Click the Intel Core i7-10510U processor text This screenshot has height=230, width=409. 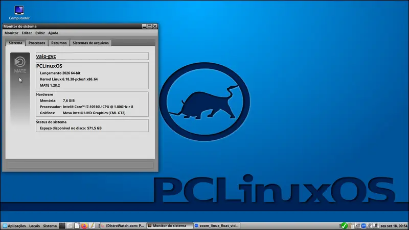[x=98, y=107]
